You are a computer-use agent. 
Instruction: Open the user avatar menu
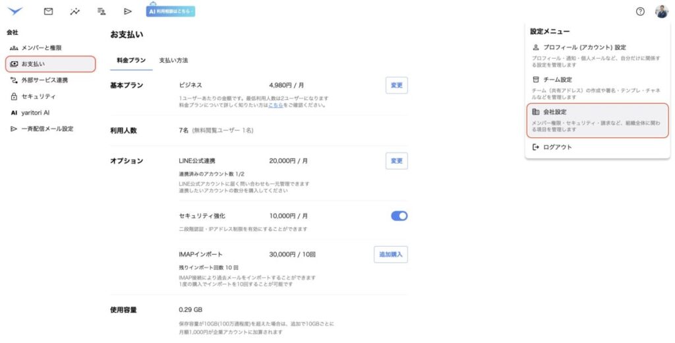(x=661, y=11)
